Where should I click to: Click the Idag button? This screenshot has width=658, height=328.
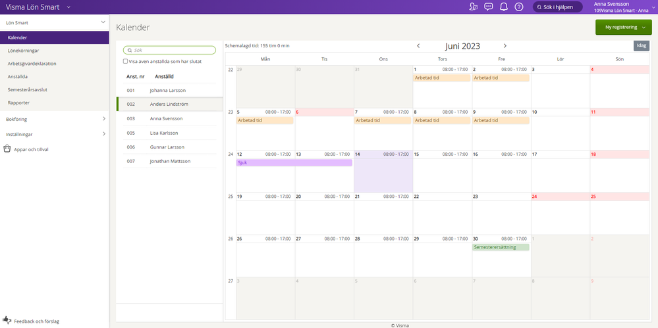coord(641,45)
